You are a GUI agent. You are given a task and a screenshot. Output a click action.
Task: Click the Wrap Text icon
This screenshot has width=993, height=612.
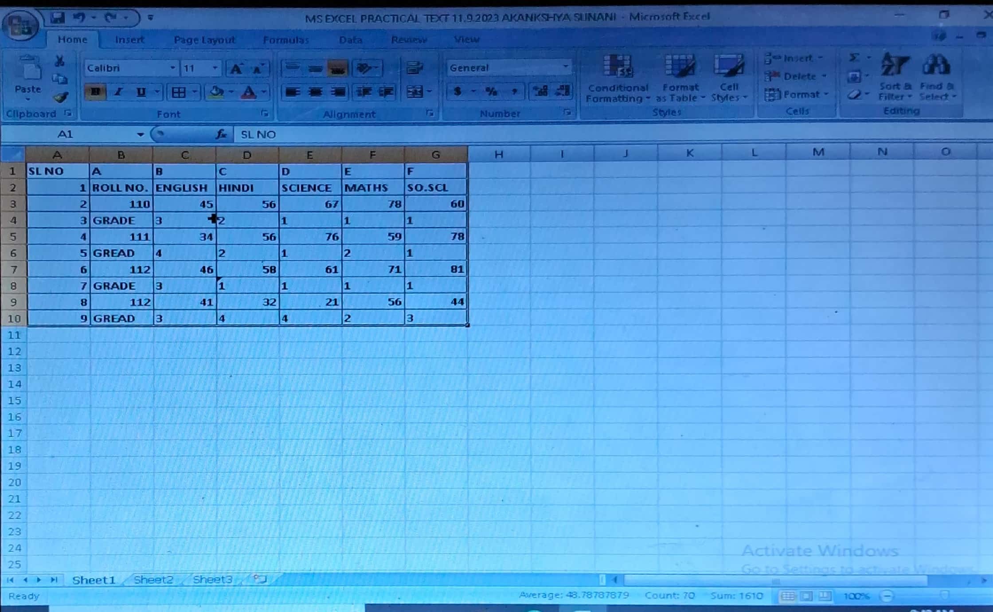(415, 68)
